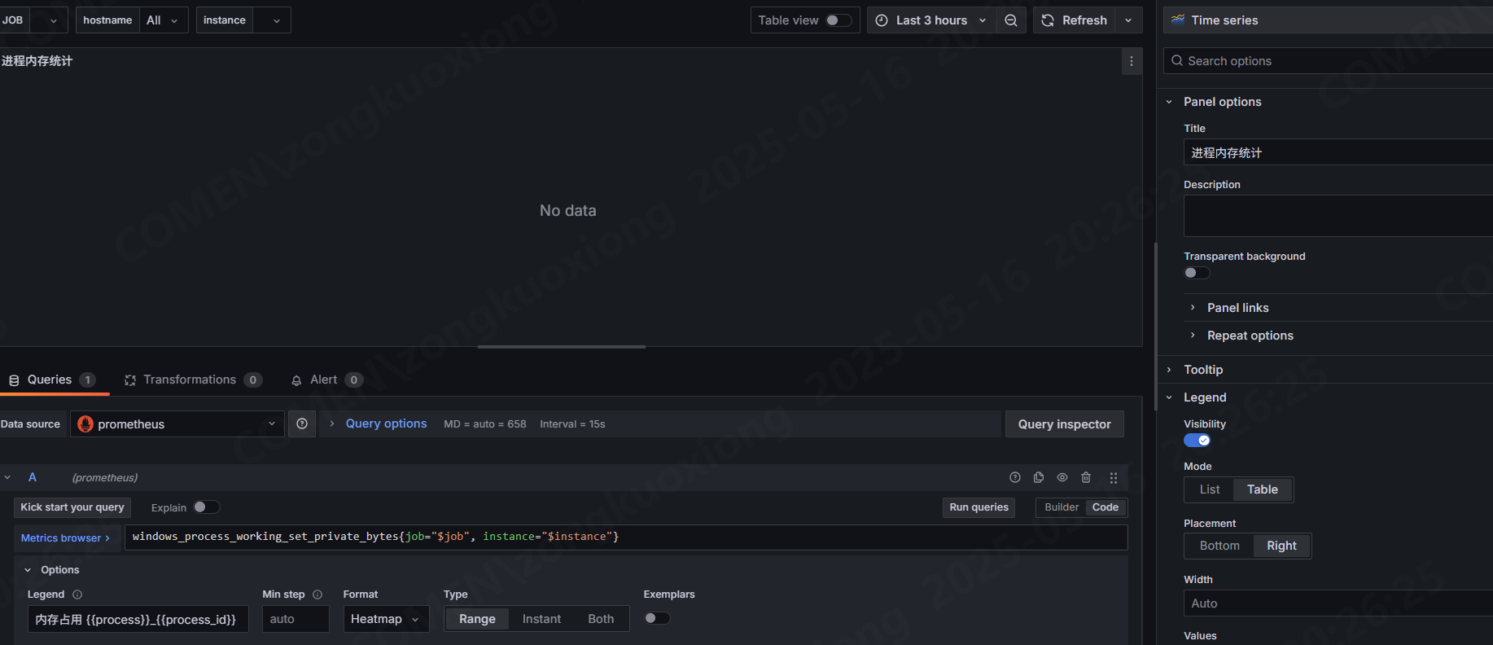Delete query A using the trash icon
The width and height of the screenshot is (1493, 645).
point(1086,478)
